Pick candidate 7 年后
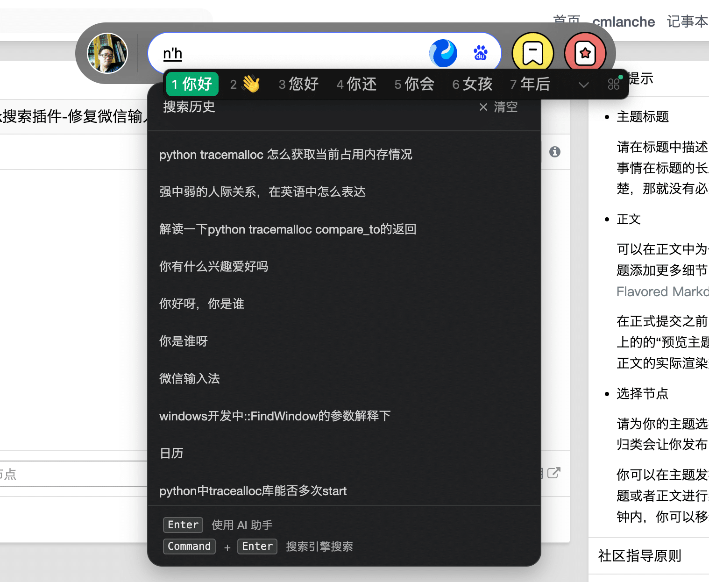This screenshot has width=709, height=582. (x=530, y=84)
